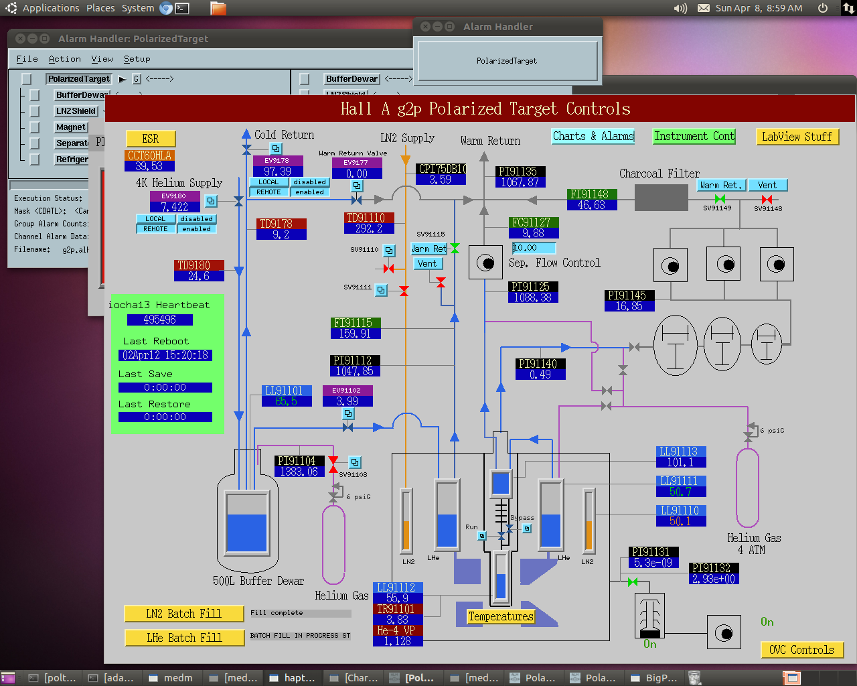Click the enabled button under EV9178
Screen dimensions: 857x686
click(309, 192)
